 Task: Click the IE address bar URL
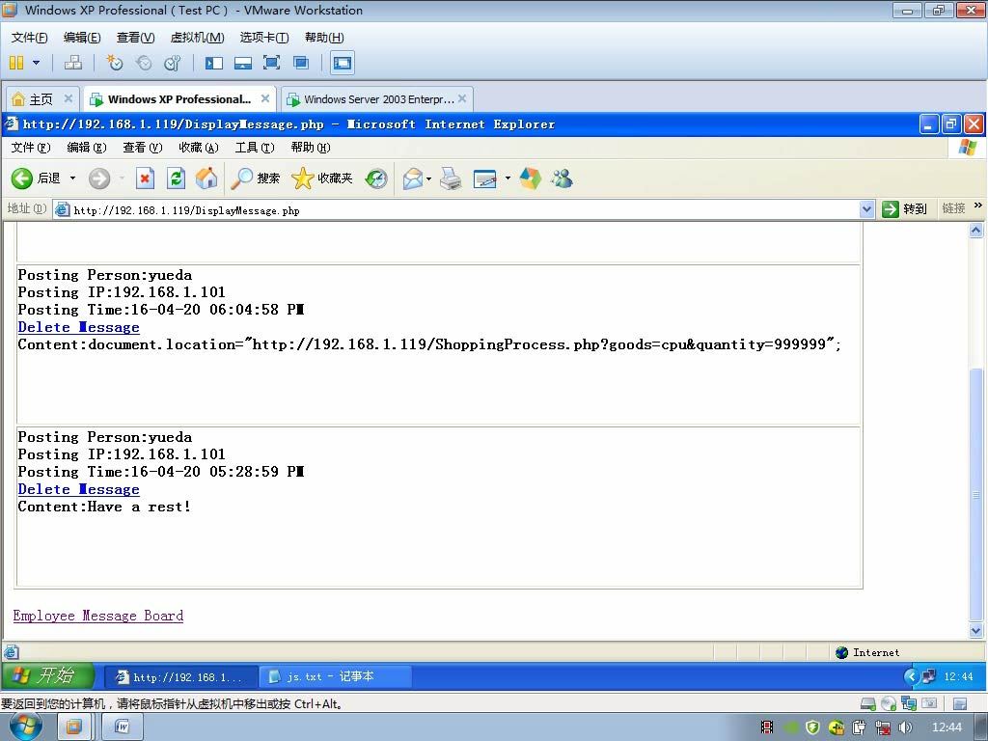click(186, 210)
